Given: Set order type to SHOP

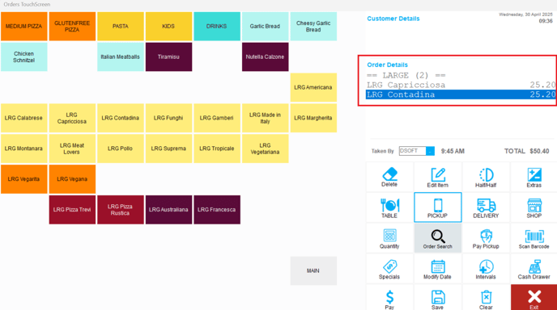Looking at the screenshot, I should tap(534, 207).
